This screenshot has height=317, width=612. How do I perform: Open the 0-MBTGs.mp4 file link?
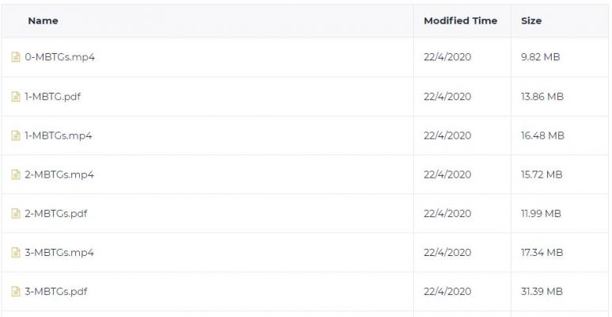click(59, 57)
